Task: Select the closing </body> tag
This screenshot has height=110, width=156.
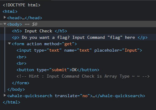Action: pos(16,90)
